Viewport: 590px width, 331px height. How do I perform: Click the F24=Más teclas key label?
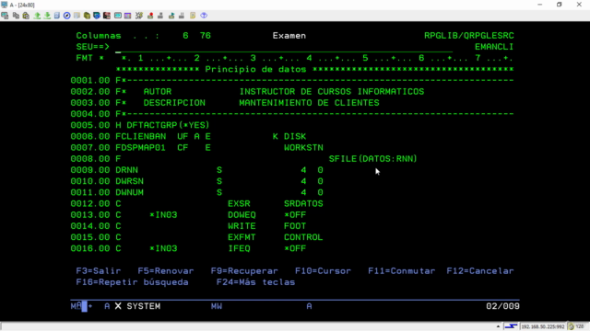pos(255,282)
